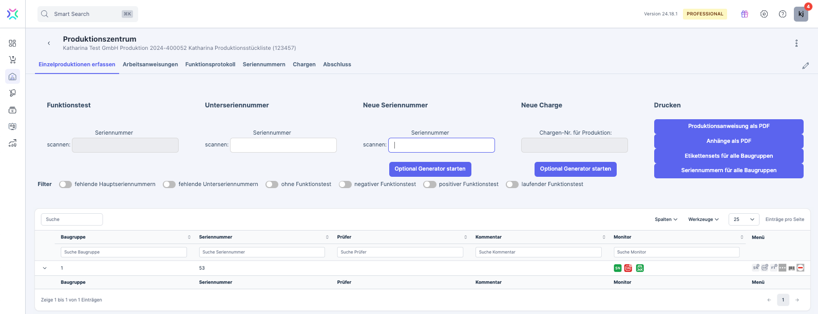Click the Suche Seriennummer column filter field
This screenshot has width=818, height=314.
[x=262, y=252]
